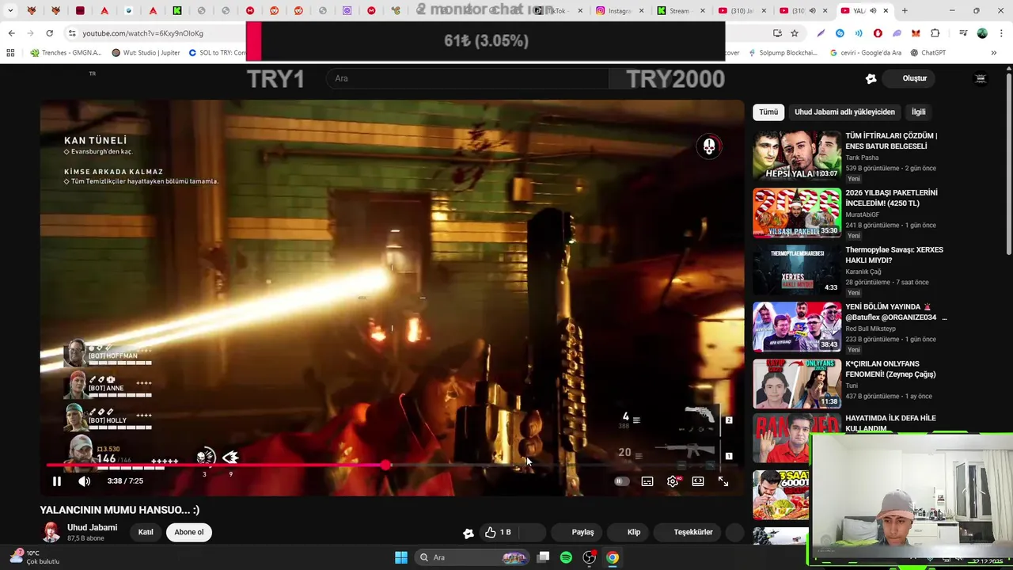Open the Windows Start menu
The width and height of the screenshot is (1013, 570).
pyautogui.click(x=401, y=557)
